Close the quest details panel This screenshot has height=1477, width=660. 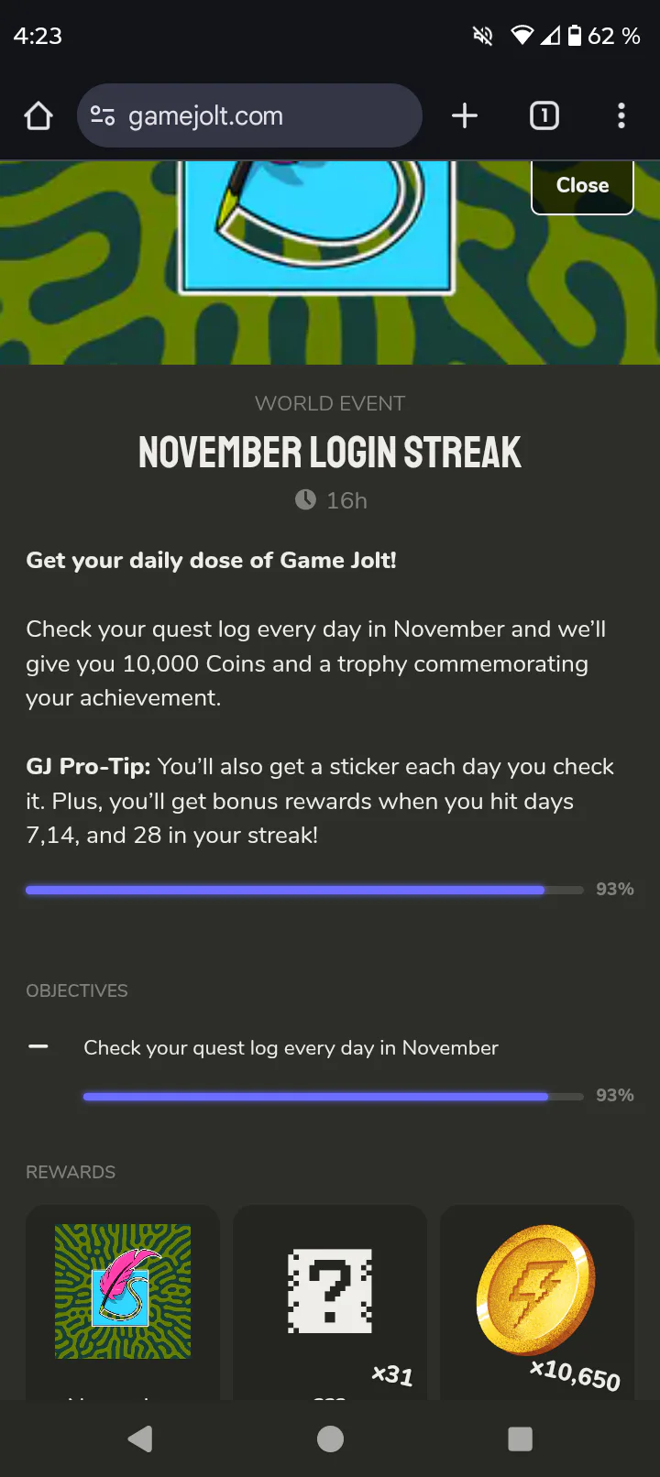click(582, 185)
